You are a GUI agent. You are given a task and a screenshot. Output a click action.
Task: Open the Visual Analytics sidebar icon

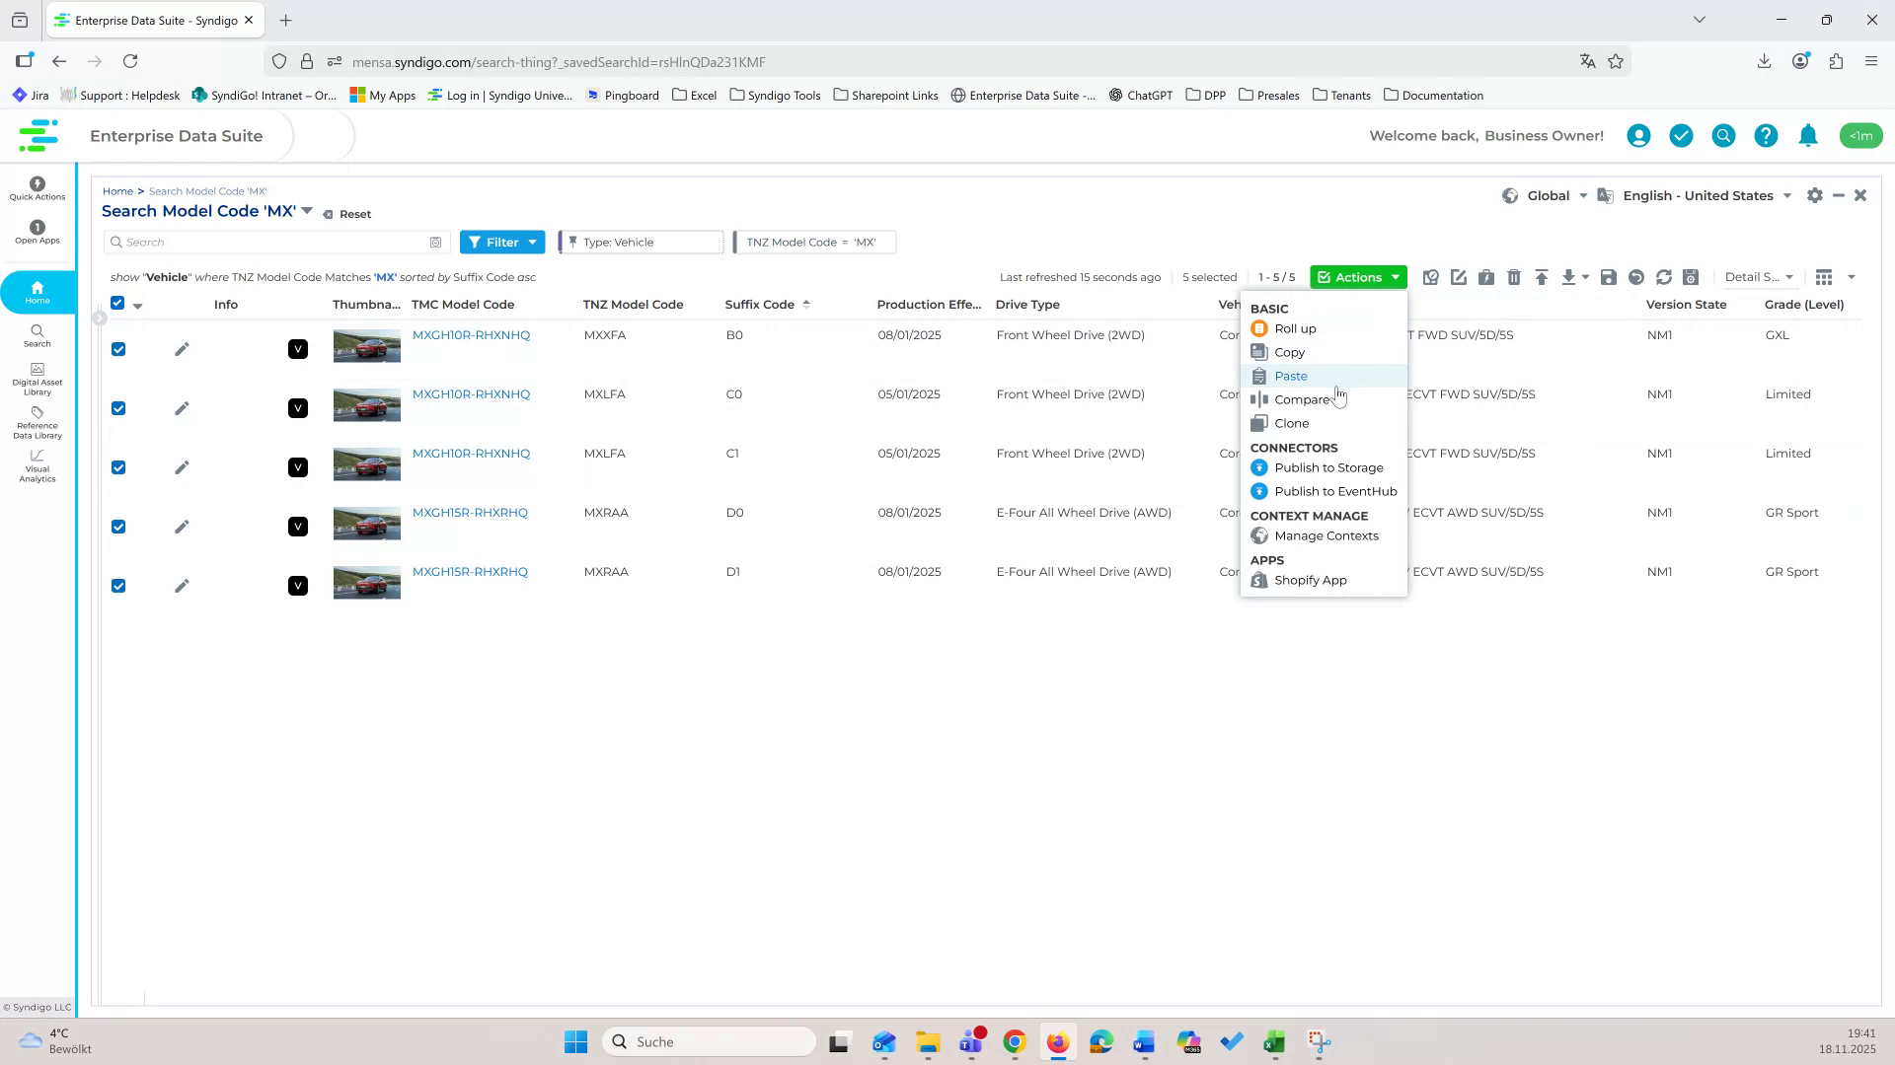click(37, 466)
